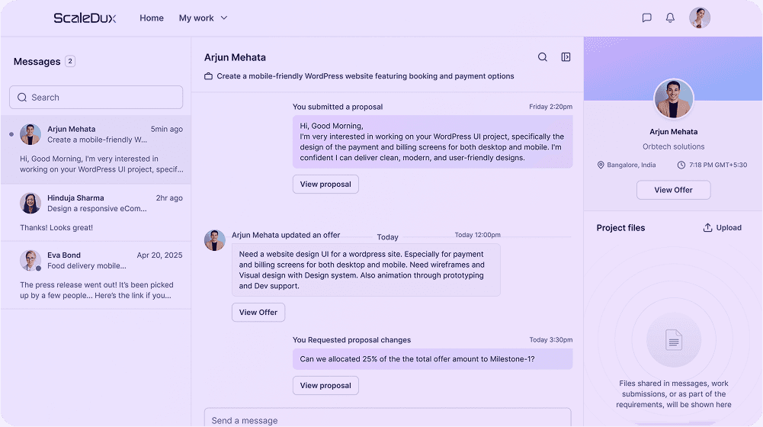Click the location pin icon near Bangalore
The height and width of the screenshot is (427, 763).
point(601,165)
